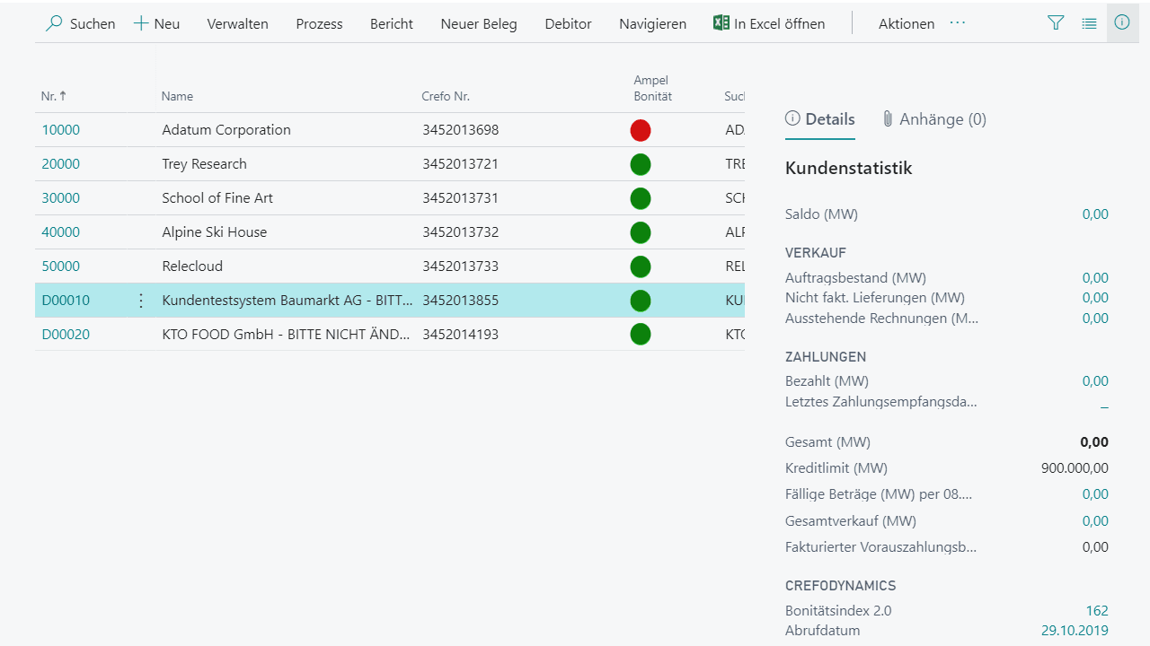Sort by the Nr. column header

pos(54,96)
